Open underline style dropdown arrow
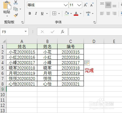Screen dimensions: 122x113 [47, 14]
